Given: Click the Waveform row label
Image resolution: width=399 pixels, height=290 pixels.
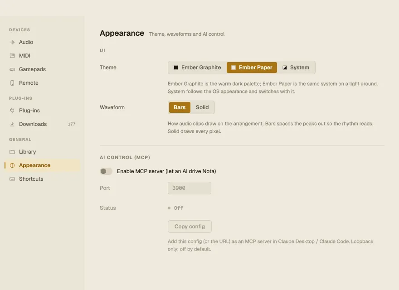Looking at the screenshot, I should click(112, 107).
